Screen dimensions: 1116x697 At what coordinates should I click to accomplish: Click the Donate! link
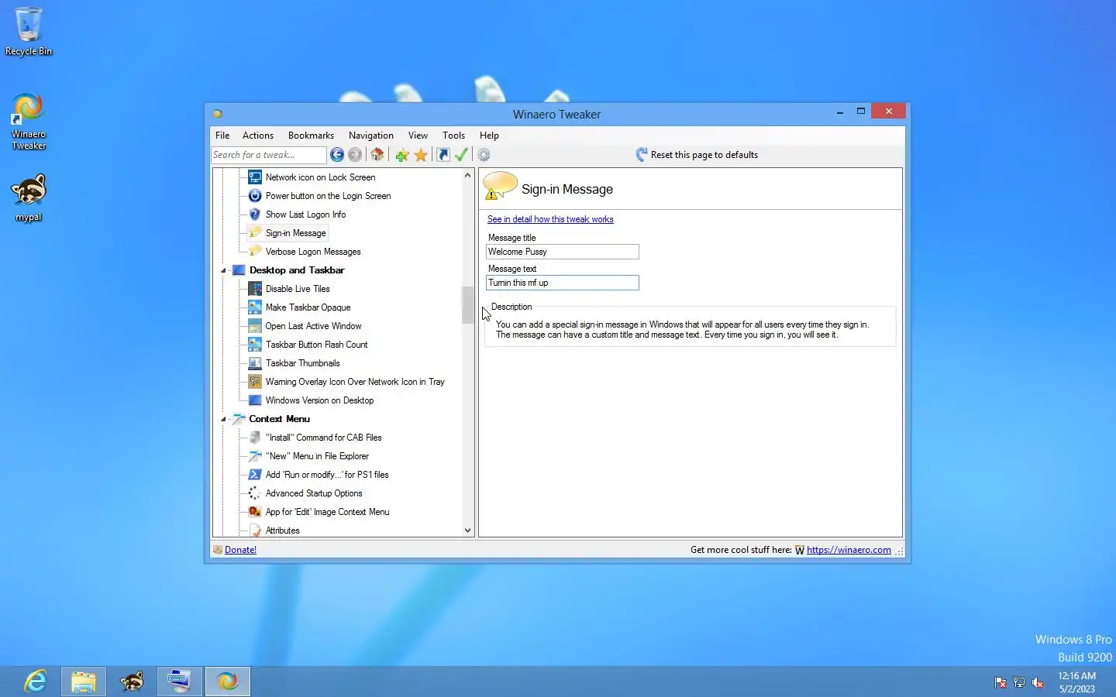click(x=240, y=550)
